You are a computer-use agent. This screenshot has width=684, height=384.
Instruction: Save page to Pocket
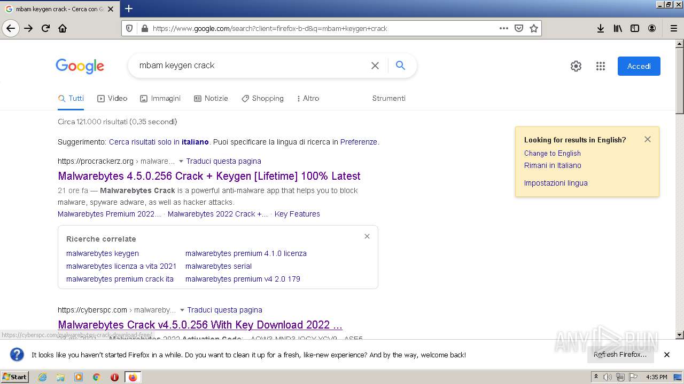[x=518, y=28]
